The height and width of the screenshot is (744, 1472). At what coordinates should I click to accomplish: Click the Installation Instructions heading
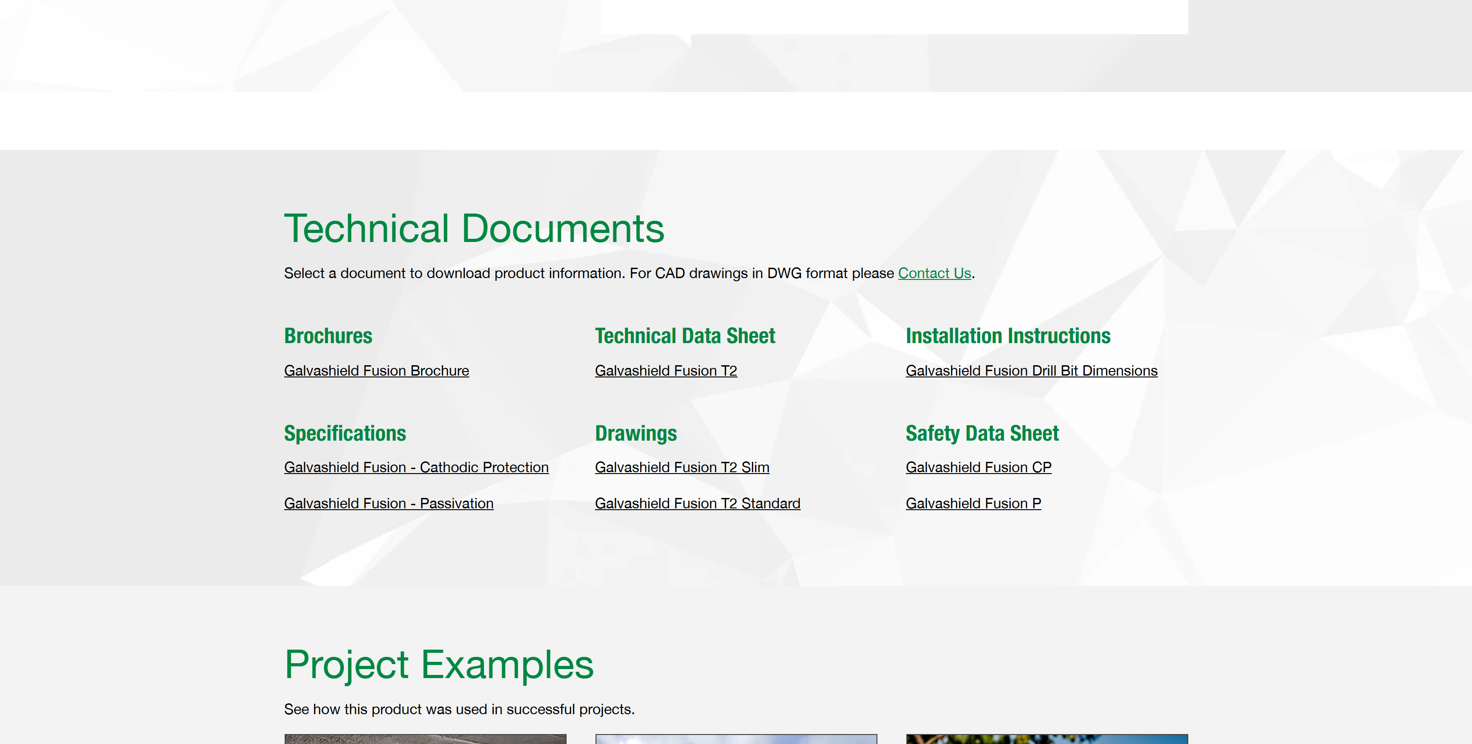[x=1008, y=336]
